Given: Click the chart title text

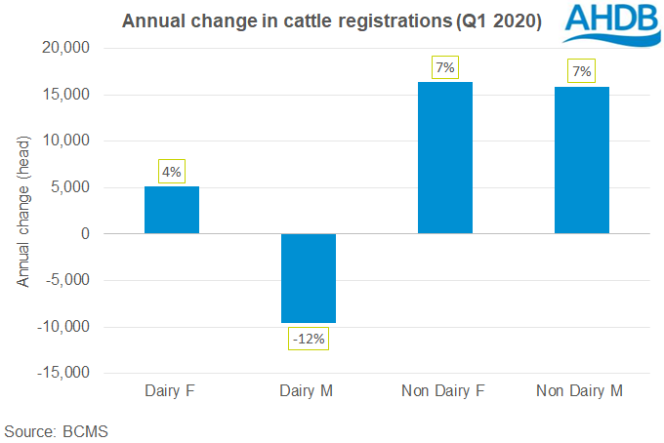Looking at the screenshot, I should [331, 21].
